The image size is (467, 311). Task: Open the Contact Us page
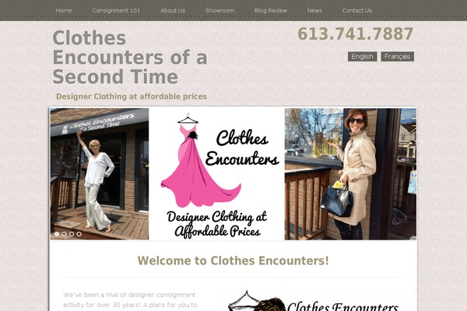(x=357, y=10)
